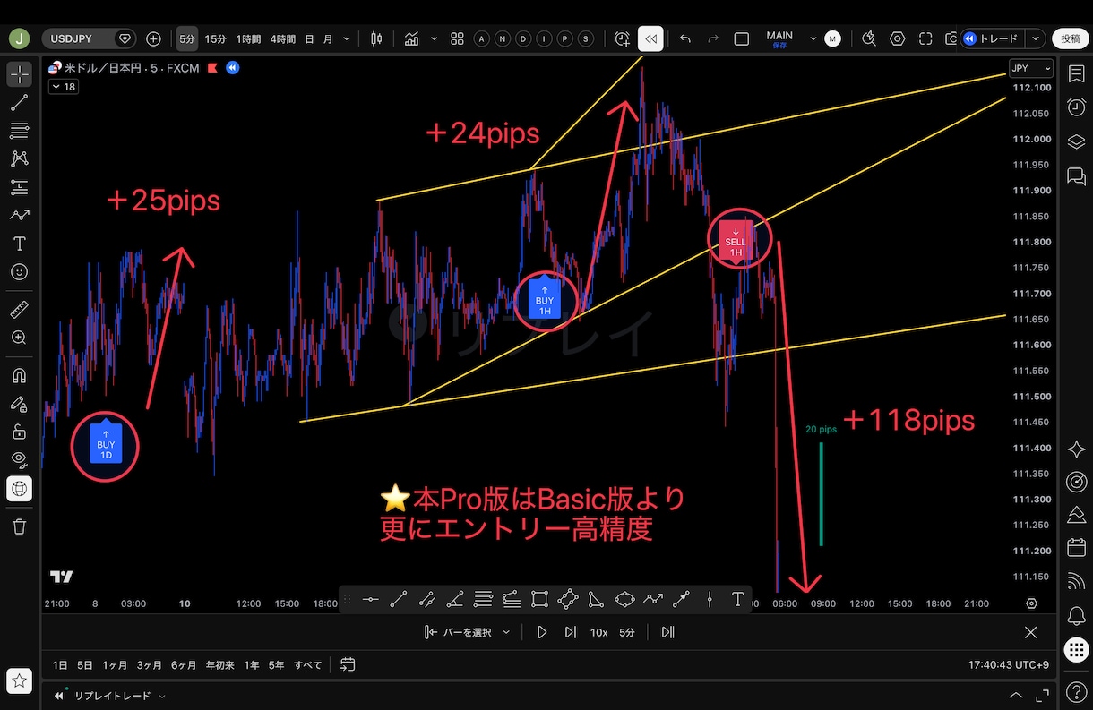Open the notifications bell
This screenshot has width=1093, height=710.
[x=1076, y=616]
